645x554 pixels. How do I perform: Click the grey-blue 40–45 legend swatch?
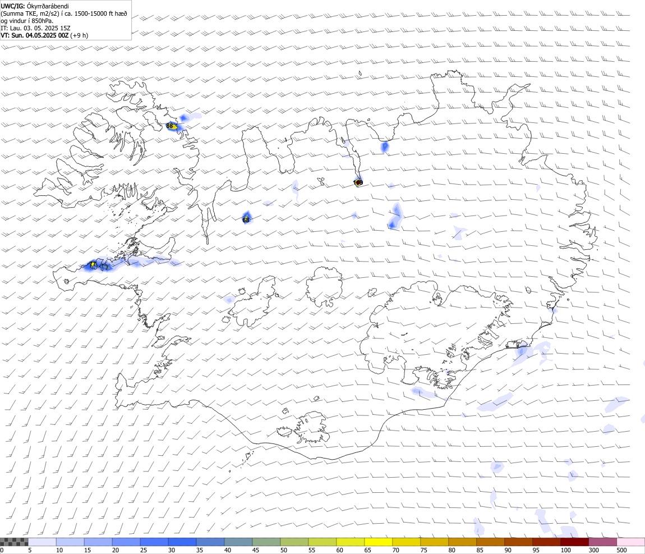(x=238, y=542)
